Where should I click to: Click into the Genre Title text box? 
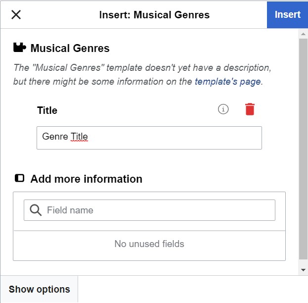(149, 137)
